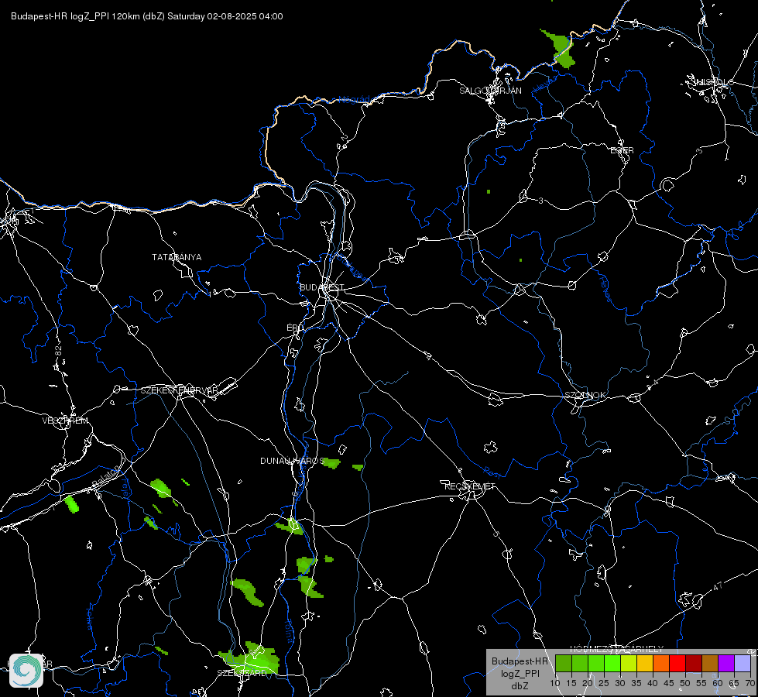Screen dimensions: 758x697
Task: Pick the 15–20 dBZ green legend swatch
Action: (x=580, y=663)
